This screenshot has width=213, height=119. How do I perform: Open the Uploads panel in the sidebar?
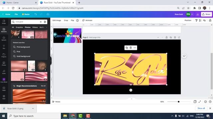coord(4,38)
